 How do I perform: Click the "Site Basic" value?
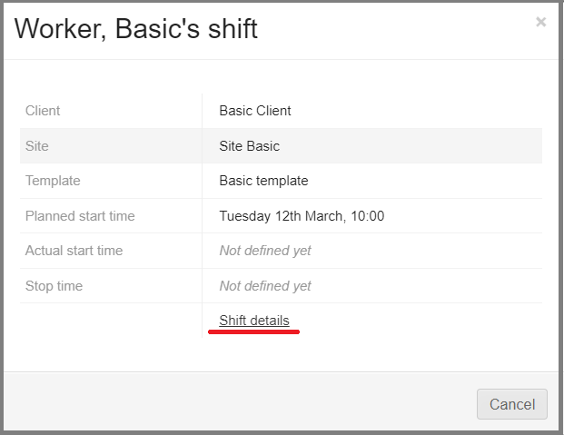point(249,145)
